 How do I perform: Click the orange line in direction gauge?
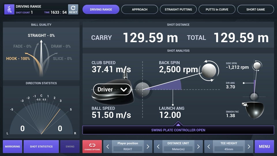51,122
